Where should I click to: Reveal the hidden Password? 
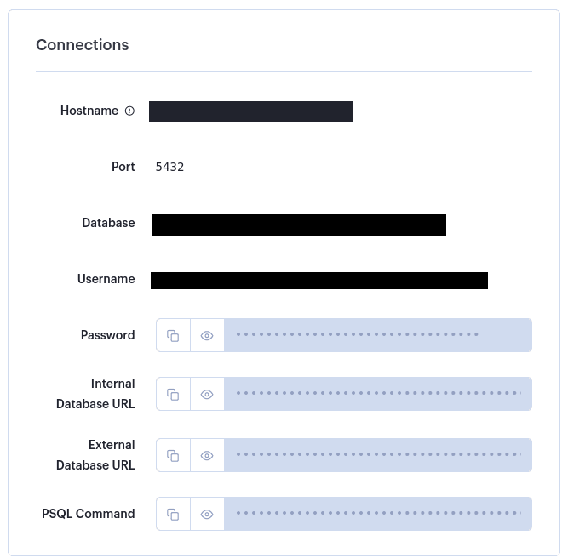click(207, 335)
